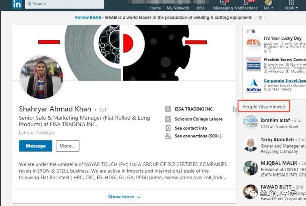306x206 pixels.
Task: Open the Notifications bell icon
Action: 246,2
